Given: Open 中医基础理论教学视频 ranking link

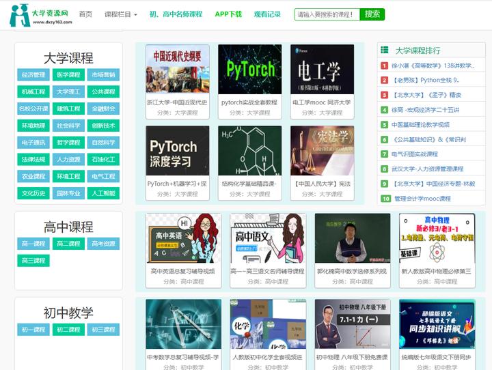Looking at the screenshot, I should tap(420, 124).
